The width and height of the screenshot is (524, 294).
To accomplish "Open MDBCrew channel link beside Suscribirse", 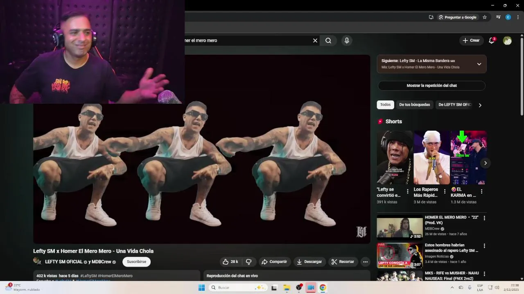I will pyautogui.click(x=101, y=262).
